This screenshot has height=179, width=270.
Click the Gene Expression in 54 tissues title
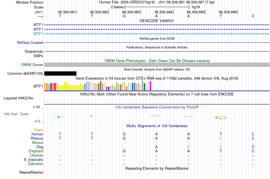coord(157,78)
